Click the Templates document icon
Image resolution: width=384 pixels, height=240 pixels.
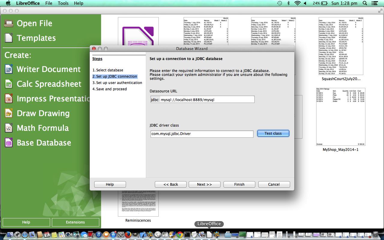tap(9, 38)
